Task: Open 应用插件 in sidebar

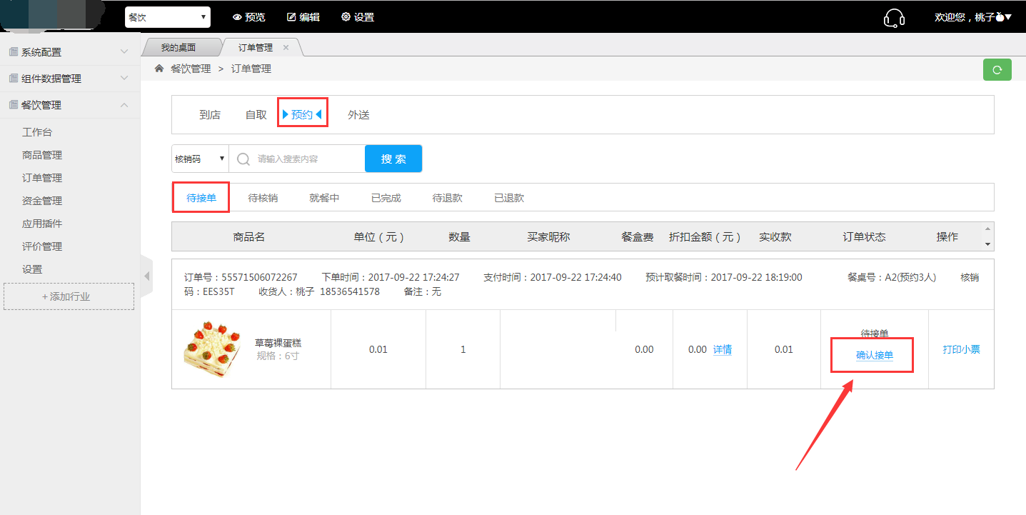Action: click(42, 224)
